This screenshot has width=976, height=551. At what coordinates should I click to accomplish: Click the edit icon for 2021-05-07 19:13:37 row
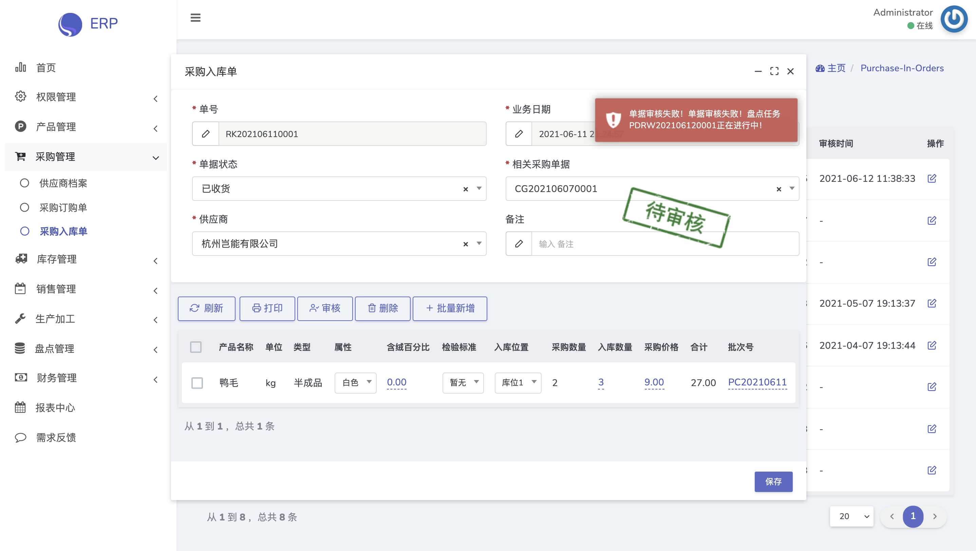932,303
